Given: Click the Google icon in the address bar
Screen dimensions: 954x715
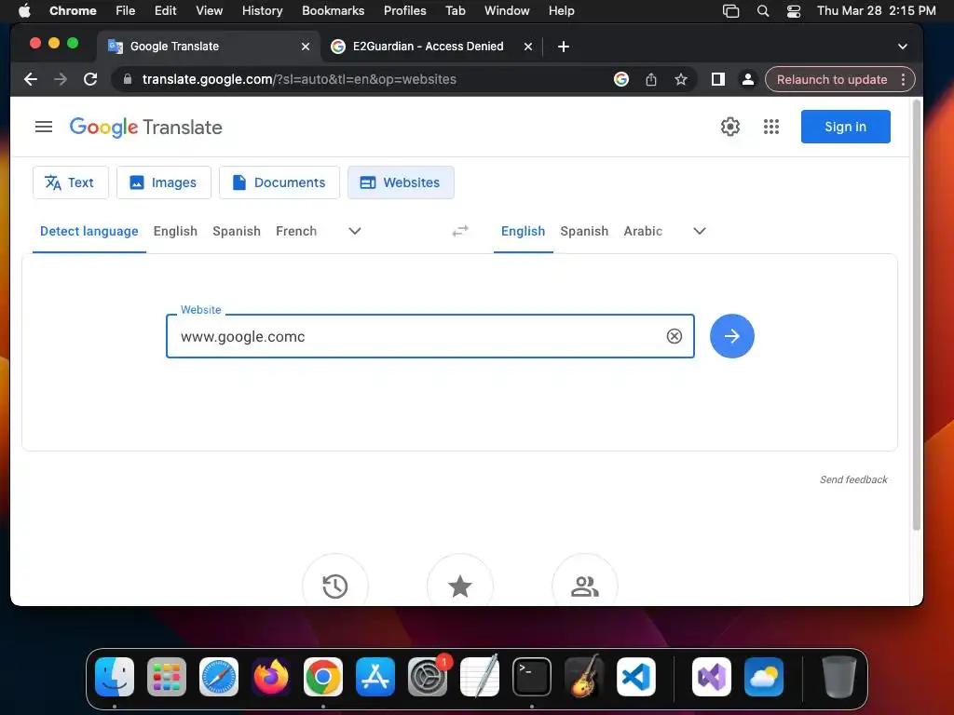Looking at the screenshot, I should tap(621, 79).
